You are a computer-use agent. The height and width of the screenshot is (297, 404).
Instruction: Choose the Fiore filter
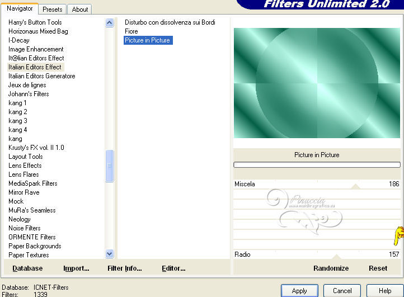point(131,31)
